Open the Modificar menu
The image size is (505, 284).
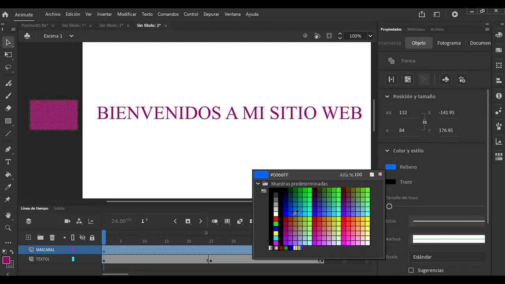click(127, 14)
